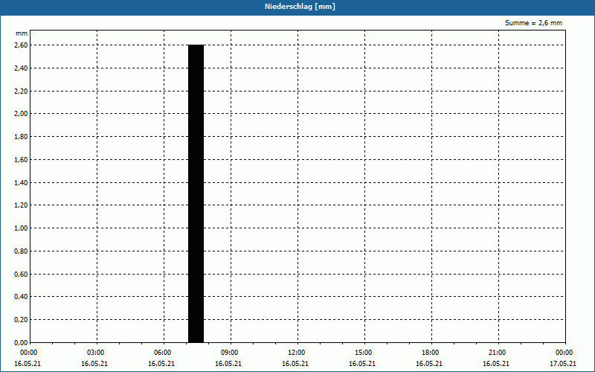595x372 pixels.
Task: Click the 12:00 time label
Action: pyautogui.click(x=296, y=353)
